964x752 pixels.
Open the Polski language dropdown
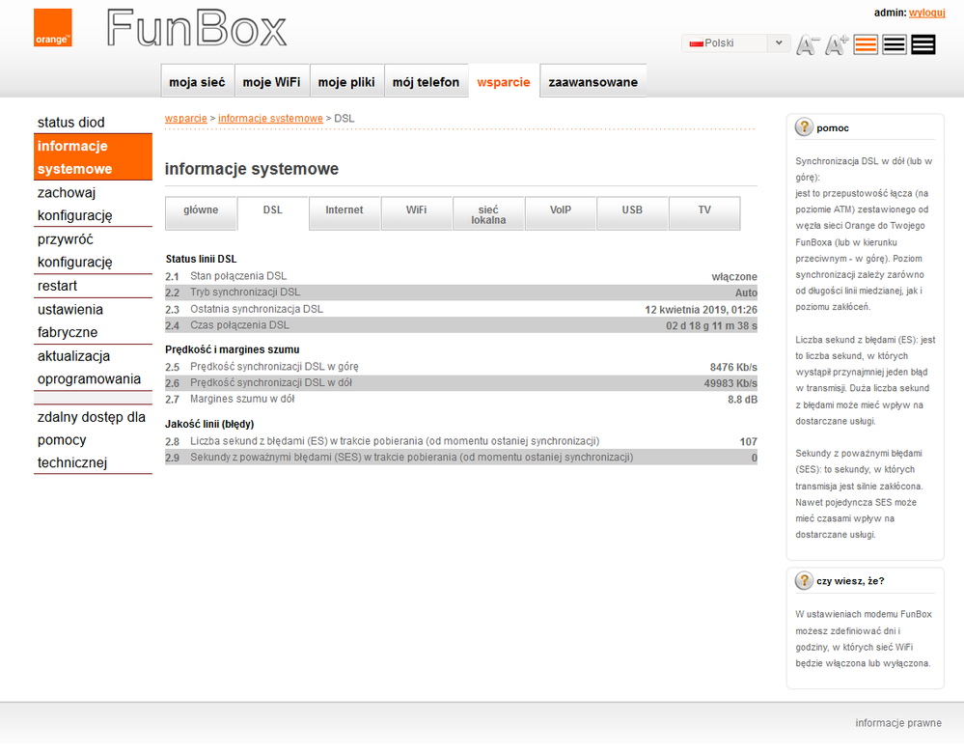coord(736,43)
